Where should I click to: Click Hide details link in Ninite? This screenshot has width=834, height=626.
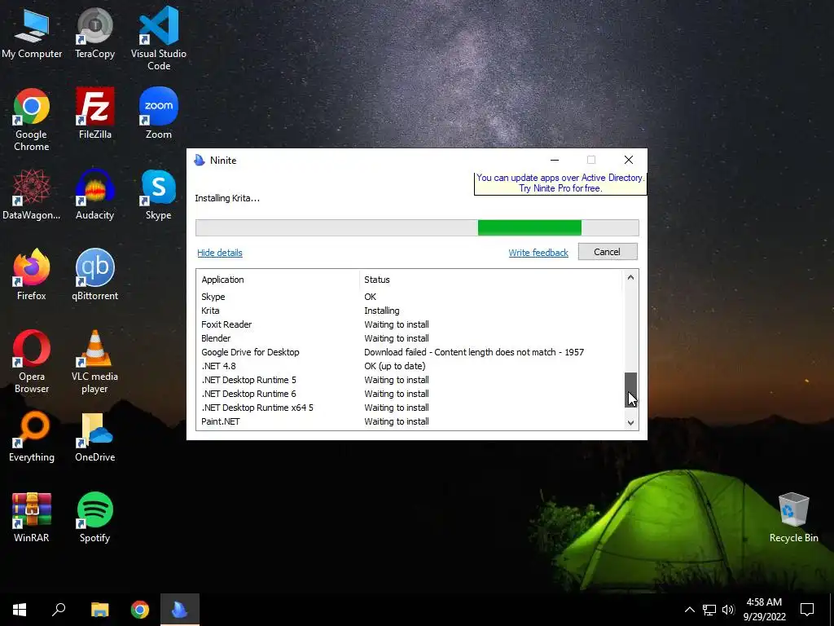coord(220,253)
